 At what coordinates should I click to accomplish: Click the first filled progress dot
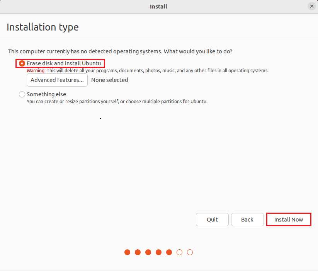(128, 252)
